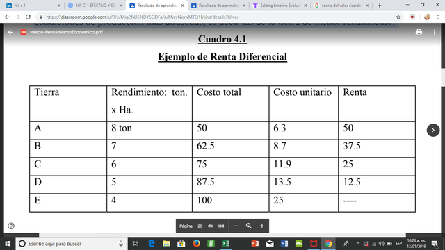
Task: Switch to the second Resultado de aprendizaje tab
Action: (x=218, y=6)
